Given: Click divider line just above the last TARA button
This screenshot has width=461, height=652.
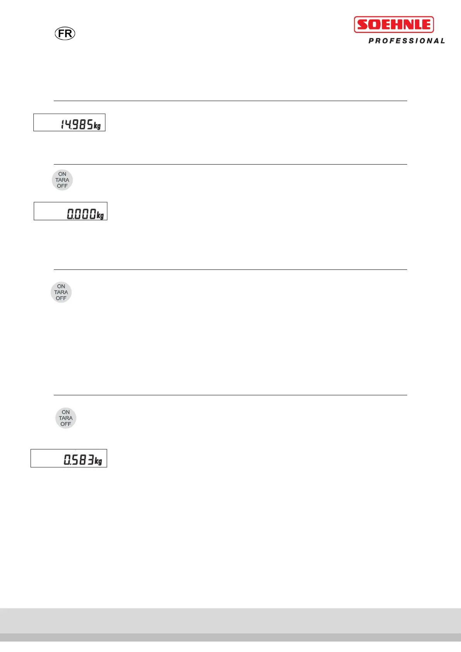Looking at the screenshot, I should 230,395.
